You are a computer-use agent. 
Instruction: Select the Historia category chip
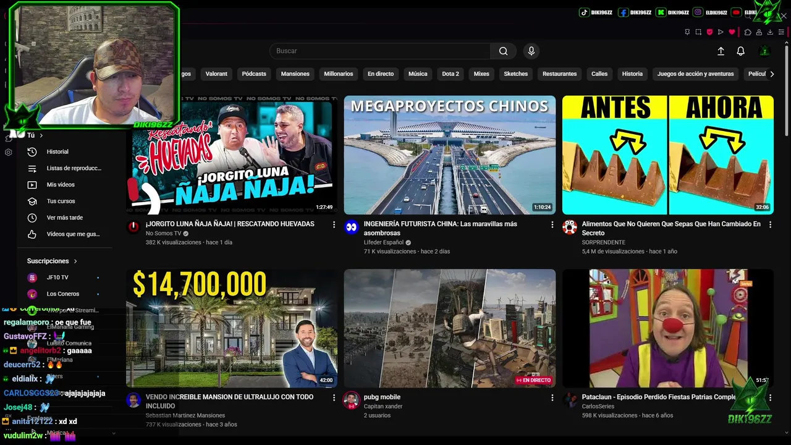pos(632,74)
